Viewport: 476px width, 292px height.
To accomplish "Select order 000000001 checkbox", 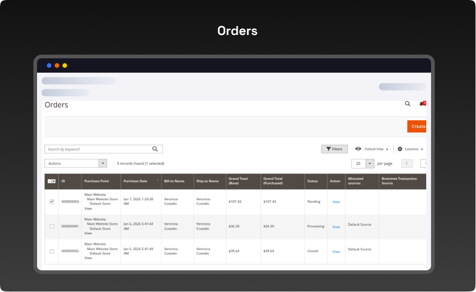I will [x=51, y=226].
